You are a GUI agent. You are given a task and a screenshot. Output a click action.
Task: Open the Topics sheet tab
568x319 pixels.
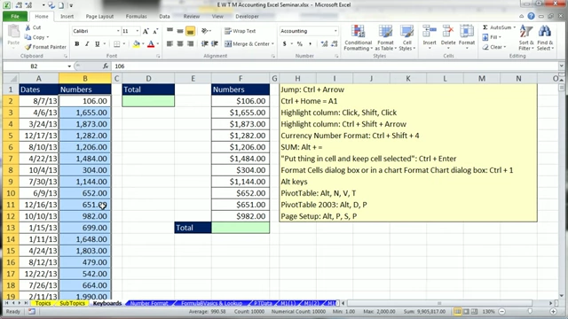point(43,303)
